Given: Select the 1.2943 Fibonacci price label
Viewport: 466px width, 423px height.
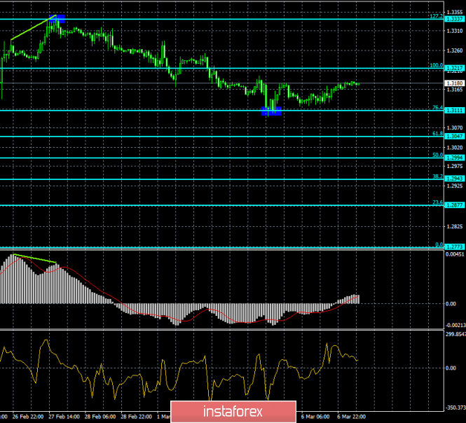Looking at the screenshot, I should (454, 179).
